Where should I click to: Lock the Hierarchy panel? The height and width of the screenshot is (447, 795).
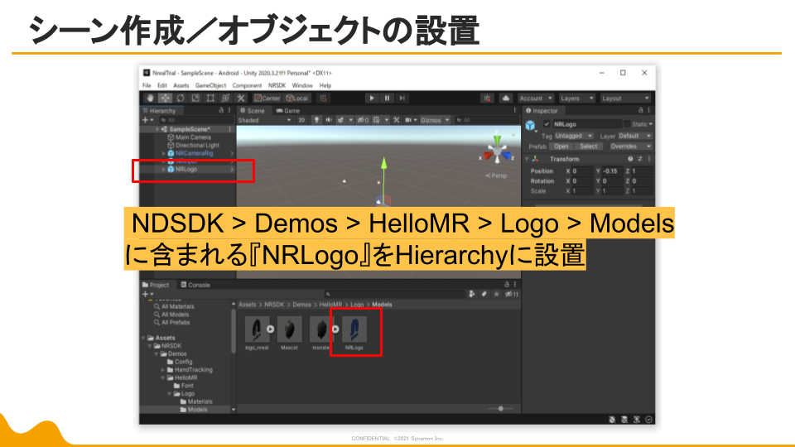pos(221,110)
